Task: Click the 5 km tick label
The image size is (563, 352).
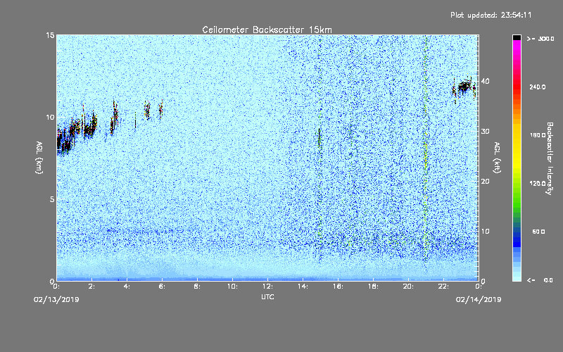Action: point(52,199)
